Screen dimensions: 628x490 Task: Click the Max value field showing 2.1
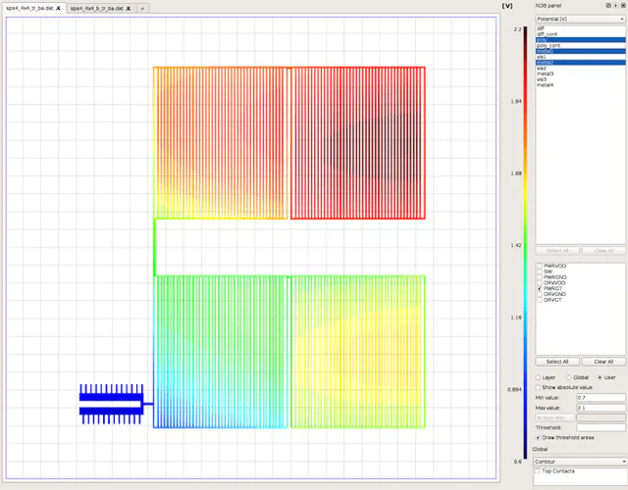tap(601, 408)
